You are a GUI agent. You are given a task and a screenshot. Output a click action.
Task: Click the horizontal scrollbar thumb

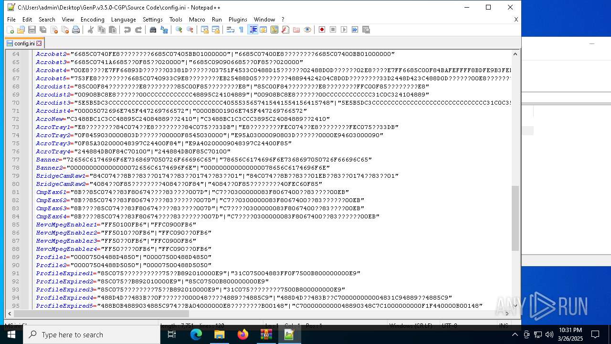click(x=101, y=313)
